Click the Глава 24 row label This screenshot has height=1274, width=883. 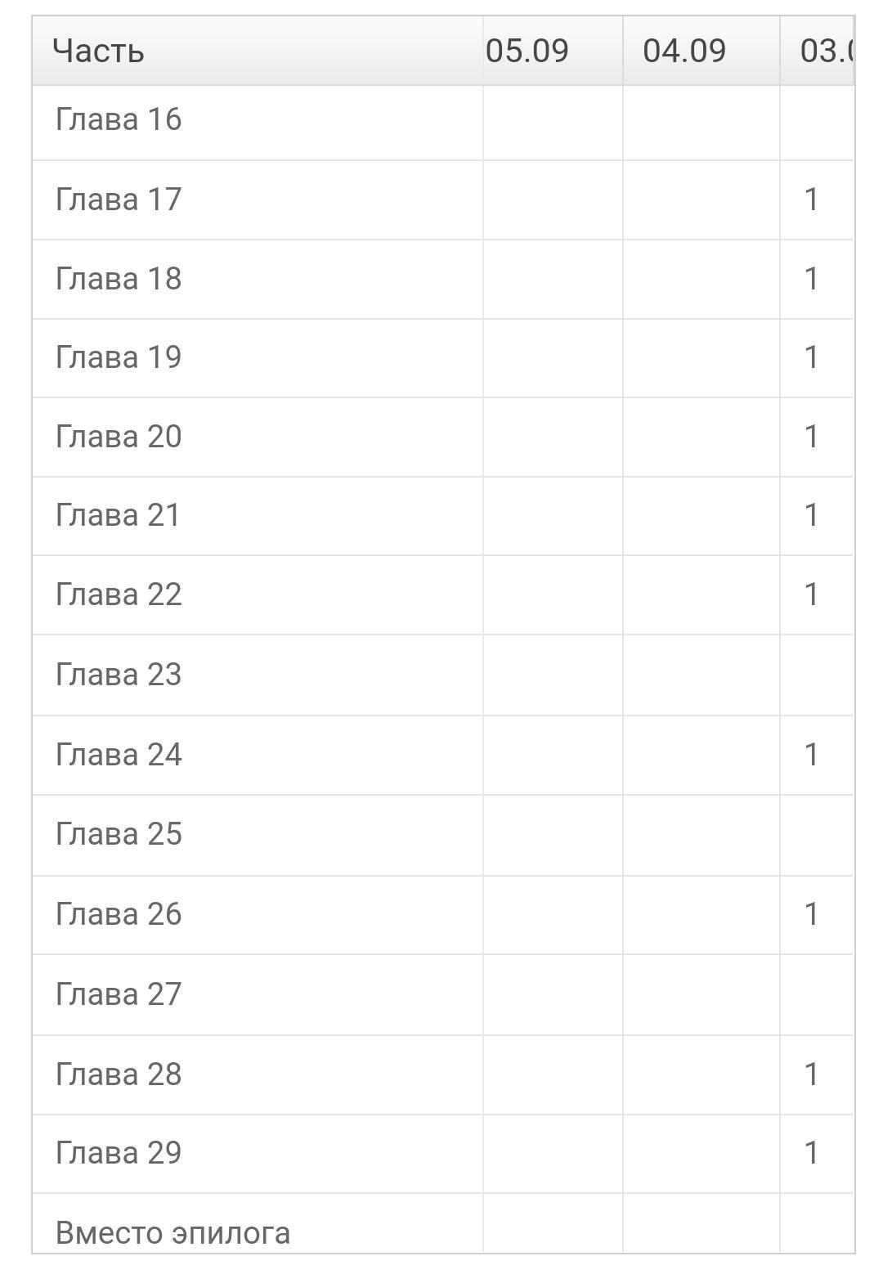click(119, 754)
